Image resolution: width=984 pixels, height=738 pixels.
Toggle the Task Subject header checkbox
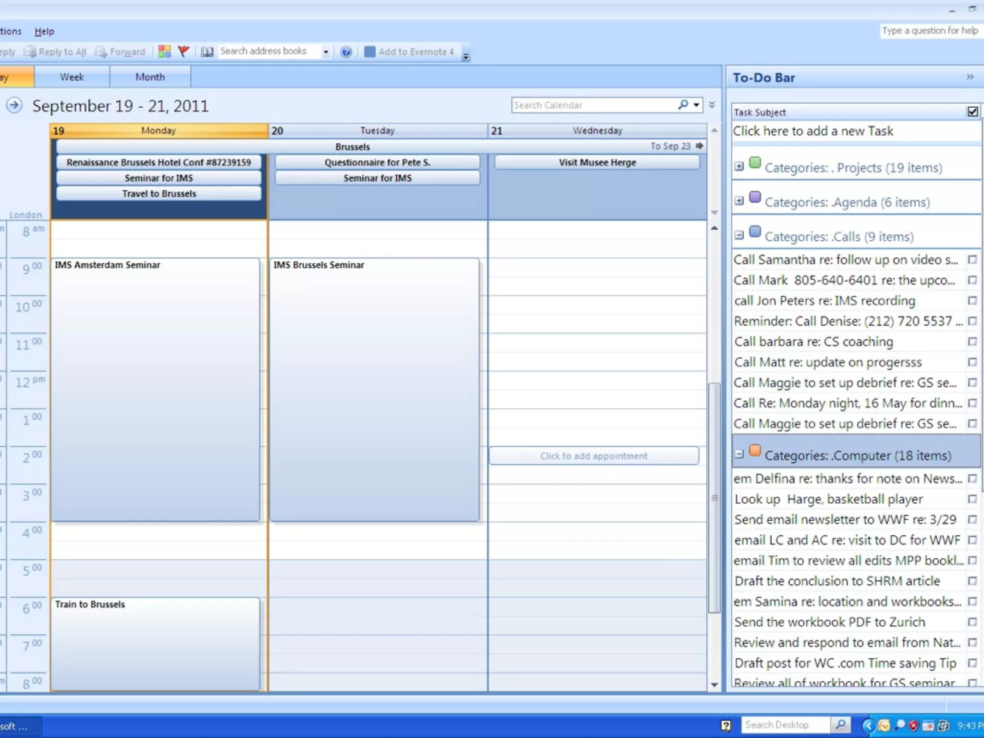pyautogui.click(x=972, y=112)
